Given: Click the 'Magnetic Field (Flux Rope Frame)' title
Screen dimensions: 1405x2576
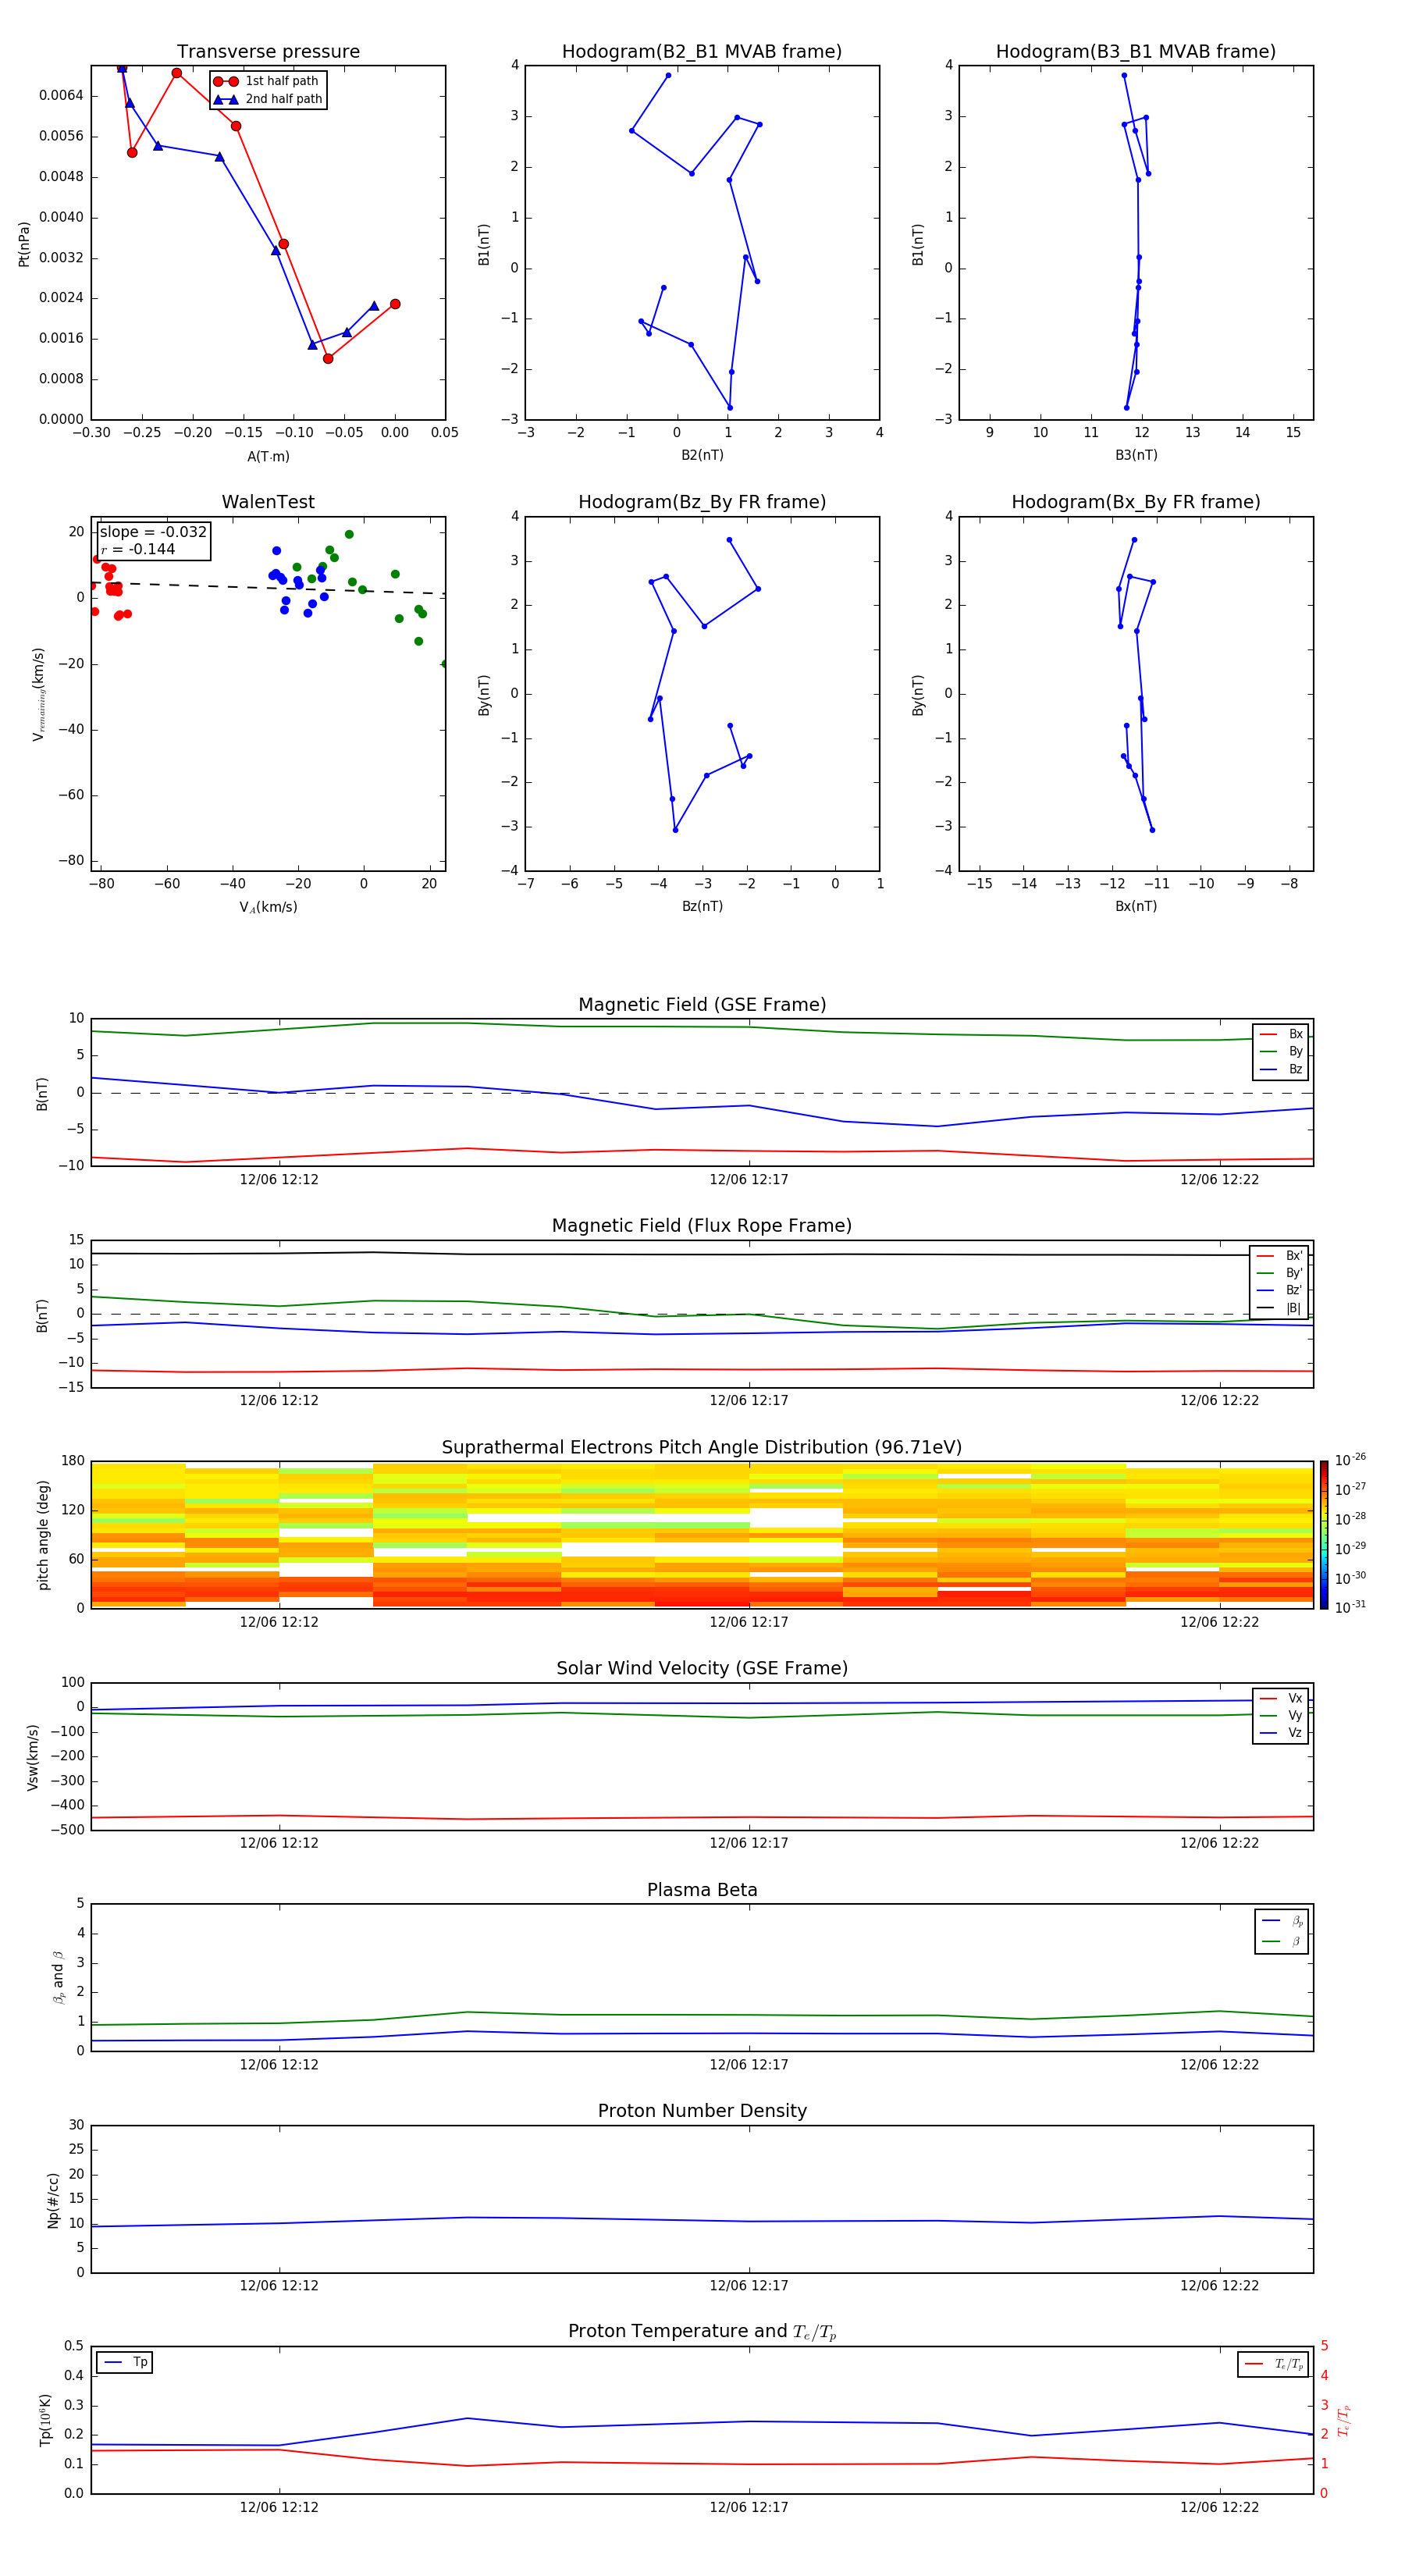Looking at the screenshot, I should [x=701, y=1225].
